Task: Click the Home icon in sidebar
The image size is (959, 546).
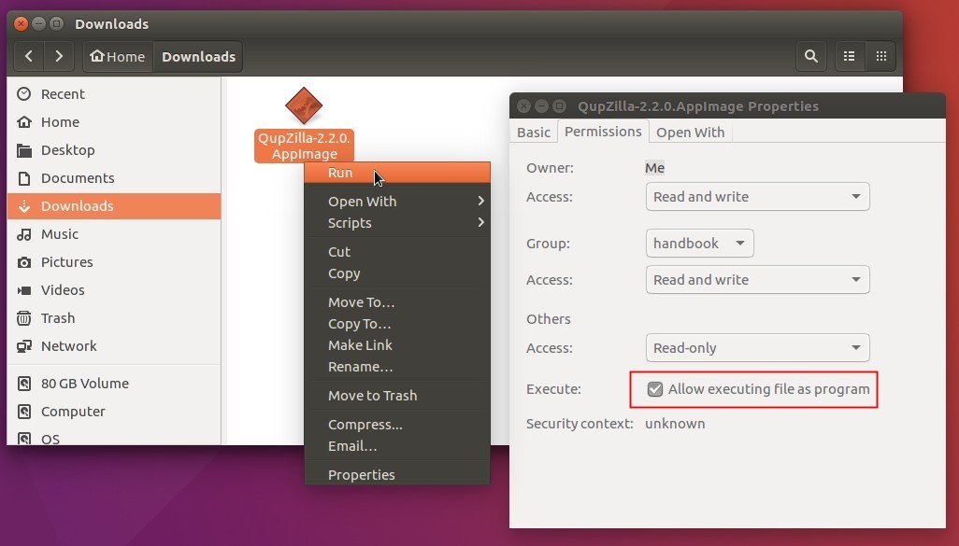Action: pos(24,122)
